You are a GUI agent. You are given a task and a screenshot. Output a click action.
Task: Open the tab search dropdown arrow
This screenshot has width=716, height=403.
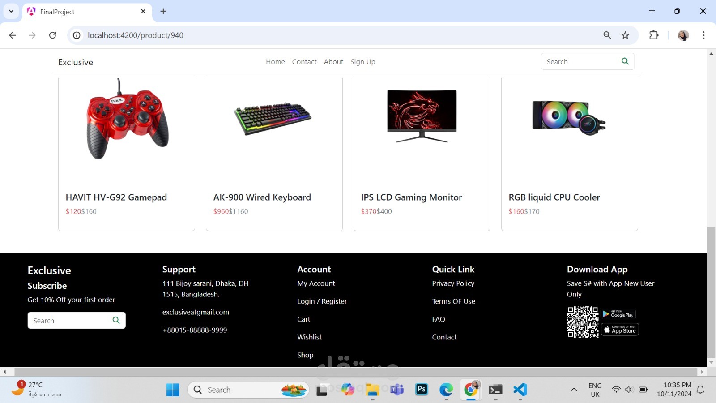point(11,11)
